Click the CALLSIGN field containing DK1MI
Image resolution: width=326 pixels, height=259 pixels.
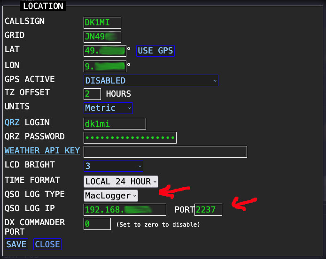point(102,23)
